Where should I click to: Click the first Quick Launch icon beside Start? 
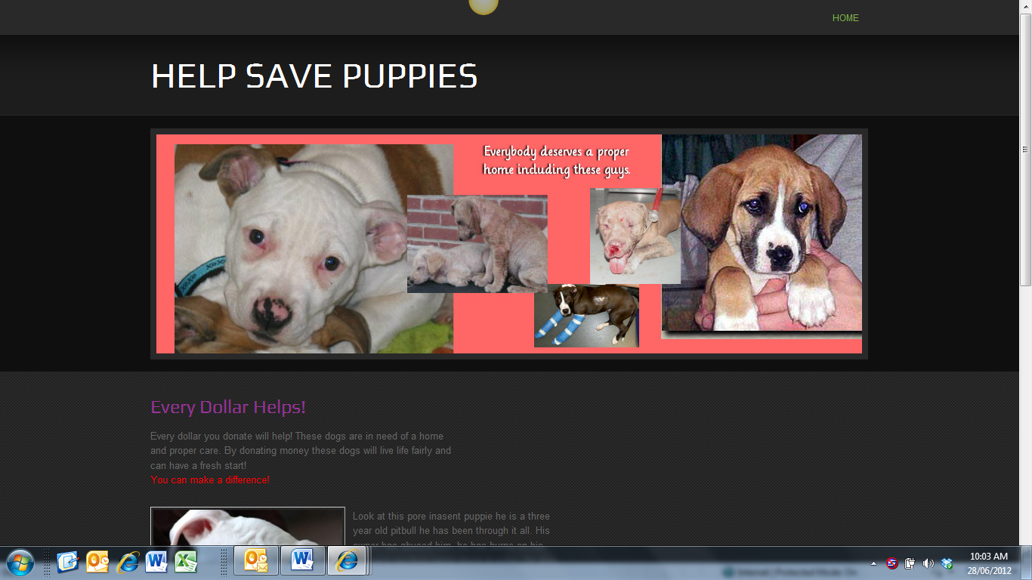[x=68, y=562]
